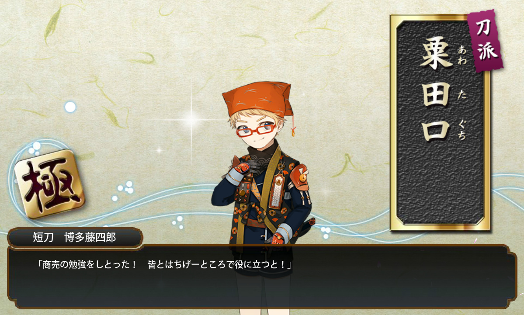Screen dimensions: 524x315
Task: Advance the dialogue by clicking the text box
Action: tap(262, 277)
